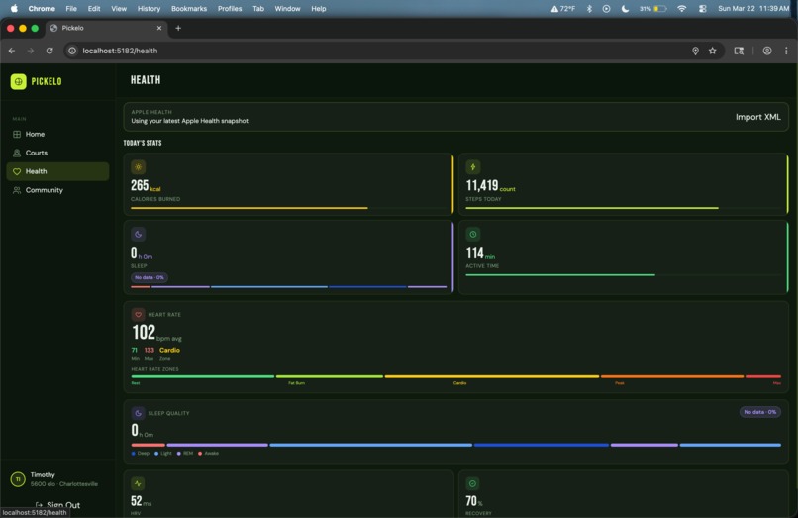Close the Pickelo tab
Image resolution: width=798 pixels, height=518 pixels.
point(159,28)
